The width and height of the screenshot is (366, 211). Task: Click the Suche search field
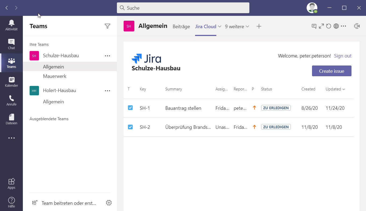(183, 8)
